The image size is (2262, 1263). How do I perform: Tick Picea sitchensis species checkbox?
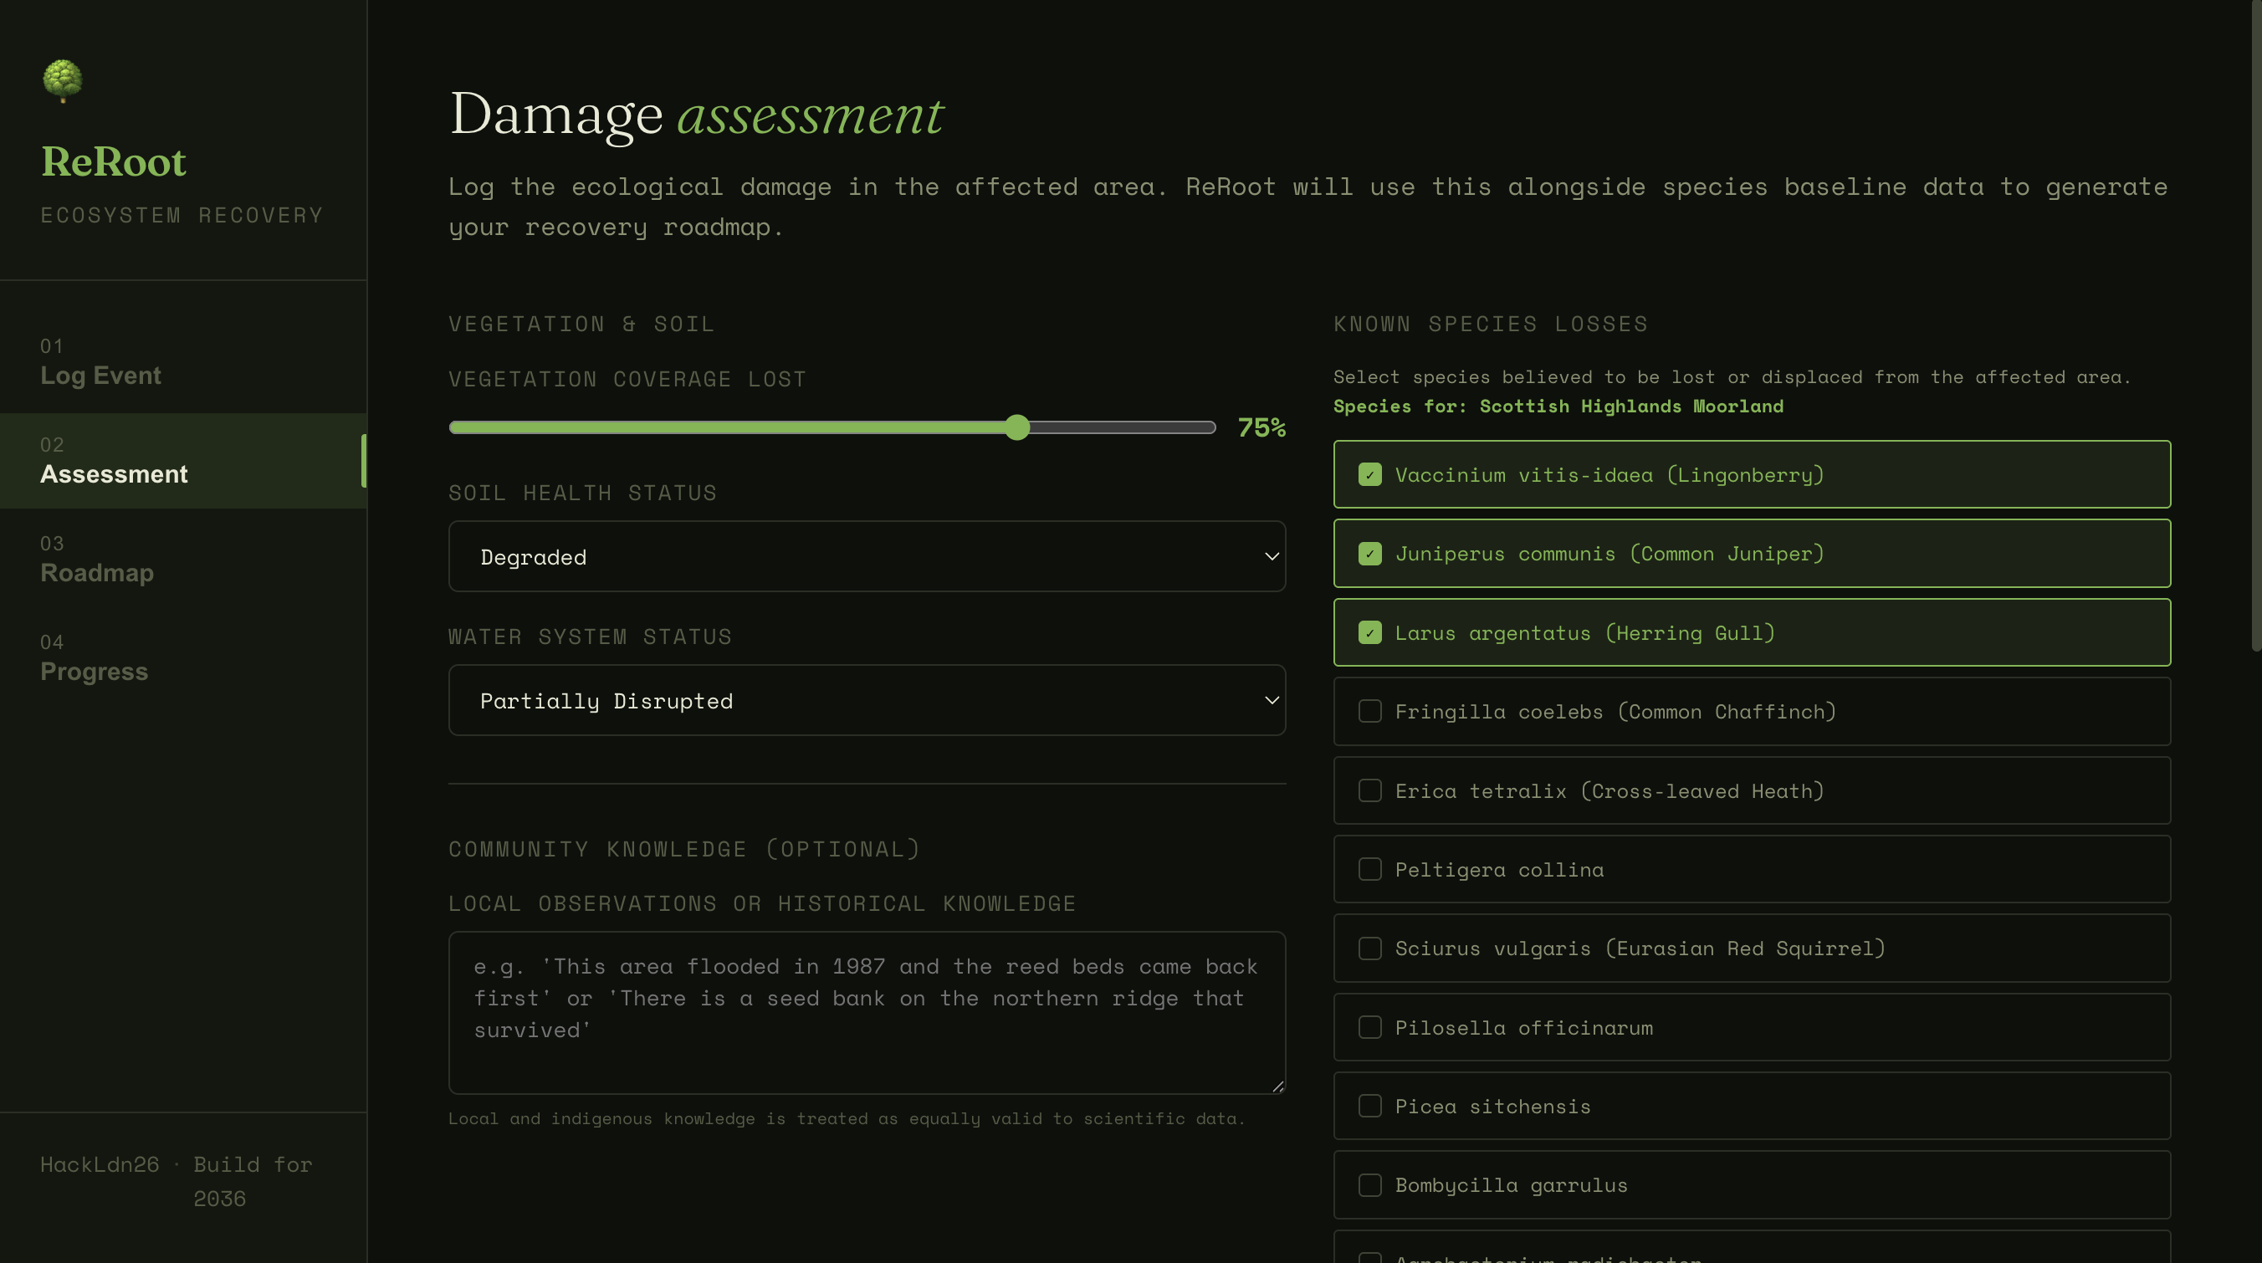[x=1370, y=1106]
